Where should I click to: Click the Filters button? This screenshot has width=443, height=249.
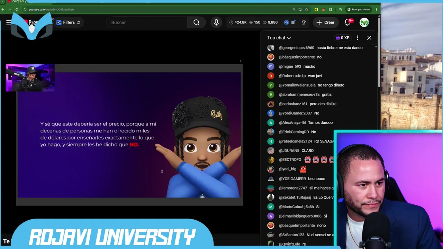(x=69, y=22)
